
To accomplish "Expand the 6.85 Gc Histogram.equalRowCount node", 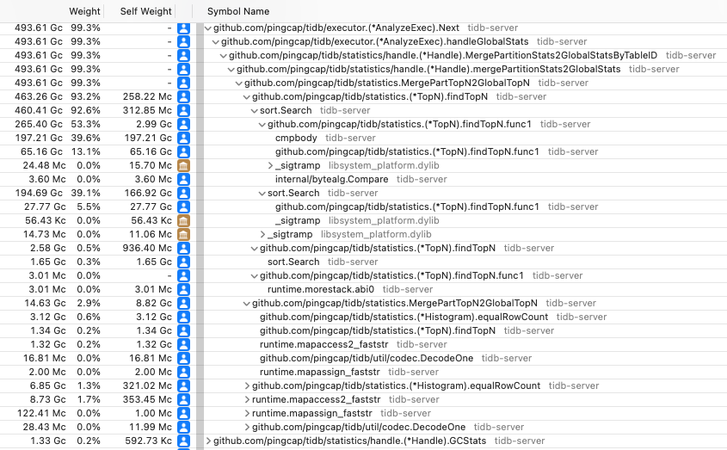I will 247,385.
